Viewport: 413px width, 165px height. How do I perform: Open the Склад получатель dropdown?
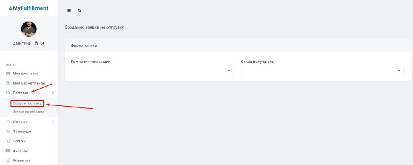[322, 70]
